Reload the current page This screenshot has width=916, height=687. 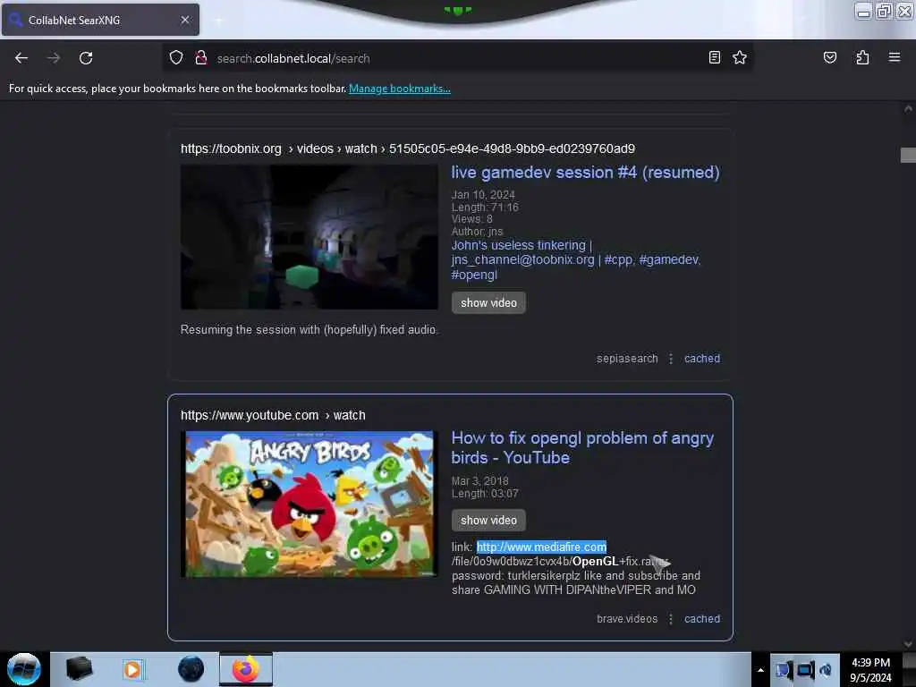pyautogui.click(x=86, y=58)
